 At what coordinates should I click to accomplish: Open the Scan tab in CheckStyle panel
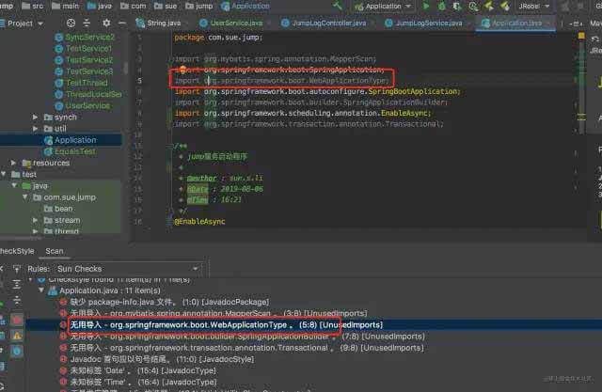click(55, 251)
